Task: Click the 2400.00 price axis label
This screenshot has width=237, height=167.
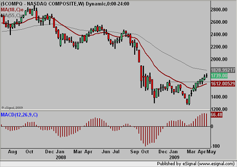Action: tap(219, 34)
